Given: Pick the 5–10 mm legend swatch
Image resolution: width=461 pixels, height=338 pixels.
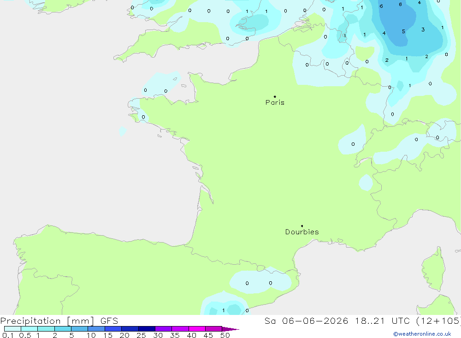Looking at the screenshot, I should coord(80,329).
